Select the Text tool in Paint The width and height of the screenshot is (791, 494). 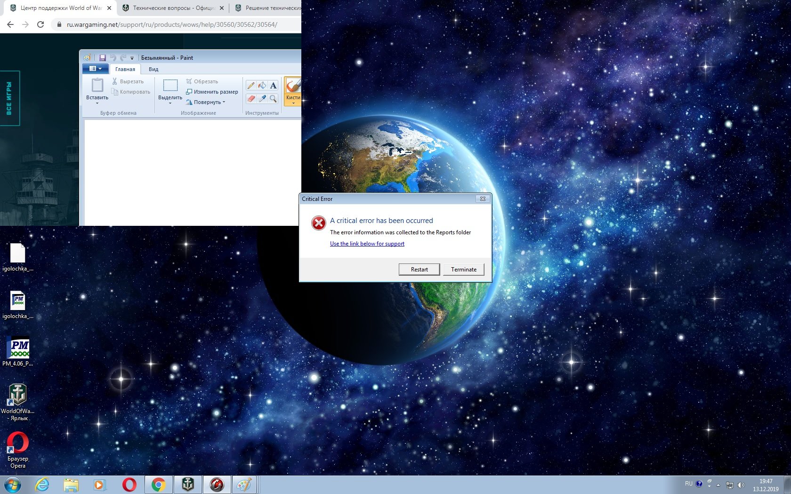[273, 86]
